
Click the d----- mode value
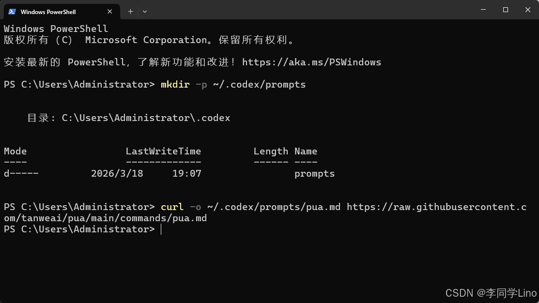pos(21,173)
